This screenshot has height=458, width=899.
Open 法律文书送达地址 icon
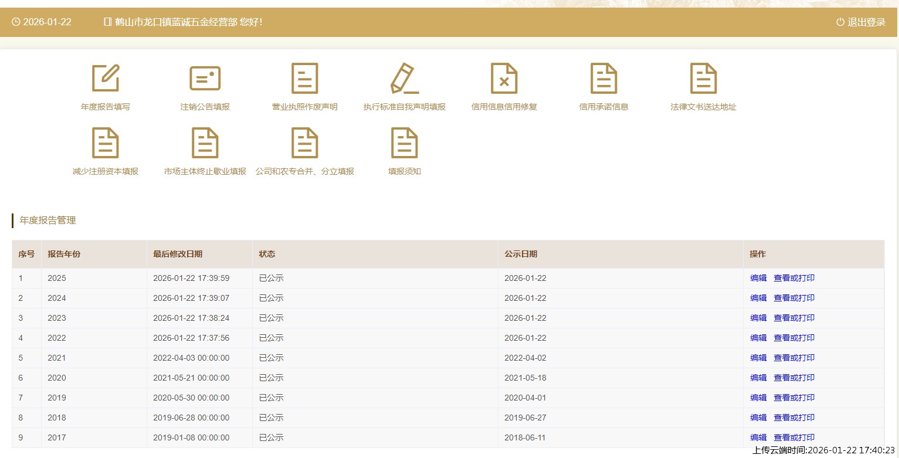(703, 78)
